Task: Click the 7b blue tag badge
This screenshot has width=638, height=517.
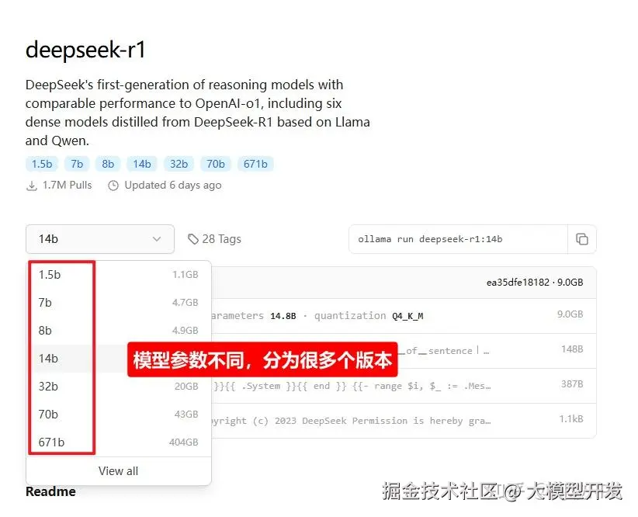Action: (x=77, y=164)
